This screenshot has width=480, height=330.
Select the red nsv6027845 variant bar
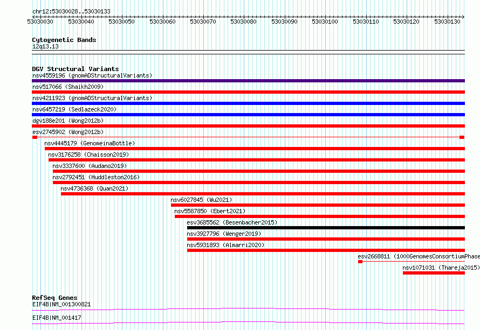click(x=318, y=205)
